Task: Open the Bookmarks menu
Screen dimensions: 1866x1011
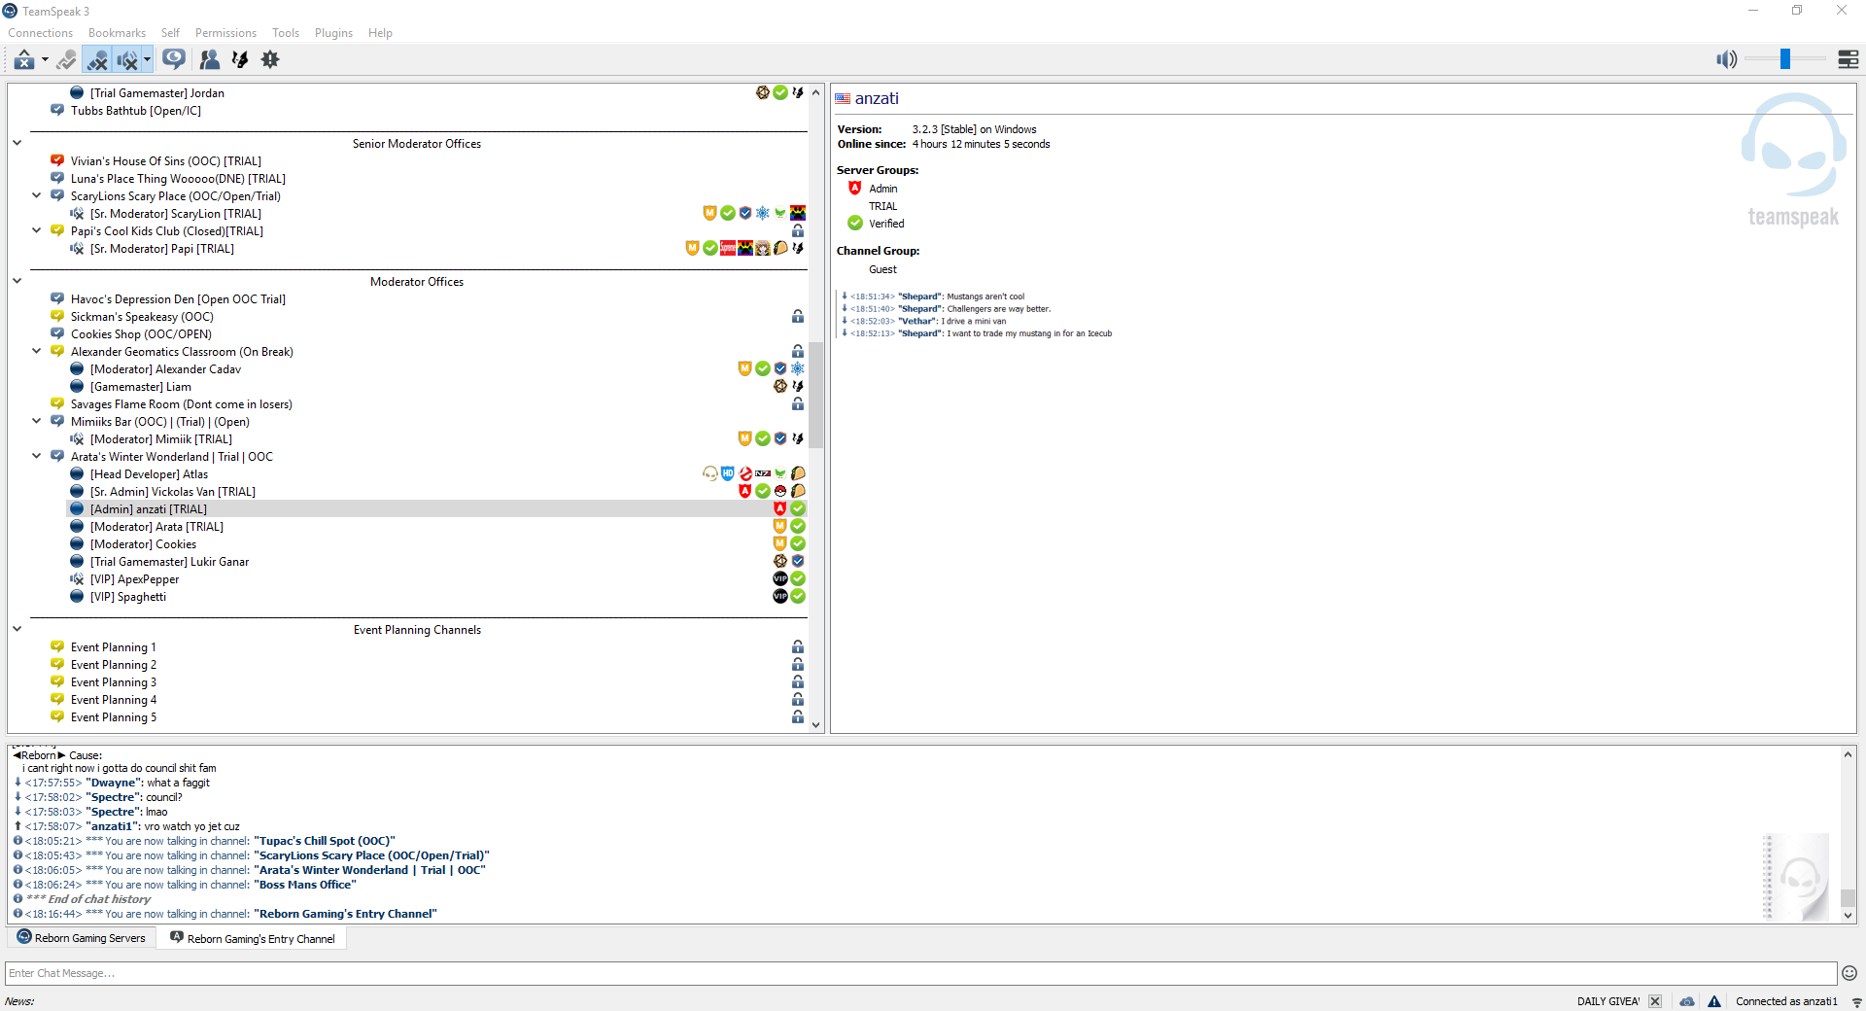Action: pos(117,33)
